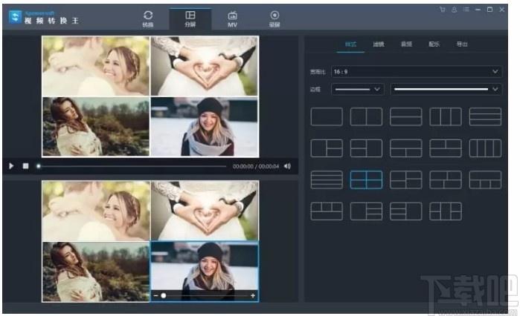The width and height of the screenshot is (520, 316).
Task: Open the user account icon
Action: coord(455,10)
